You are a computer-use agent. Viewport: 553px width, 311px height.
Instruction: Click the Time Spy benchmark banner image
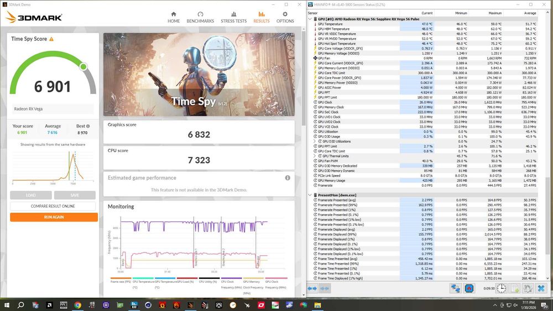point(199,75)
